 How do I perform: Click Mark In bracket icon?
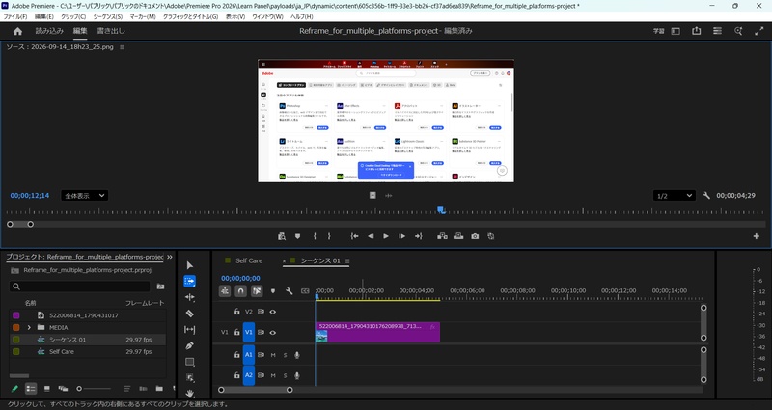click(315, 236)
